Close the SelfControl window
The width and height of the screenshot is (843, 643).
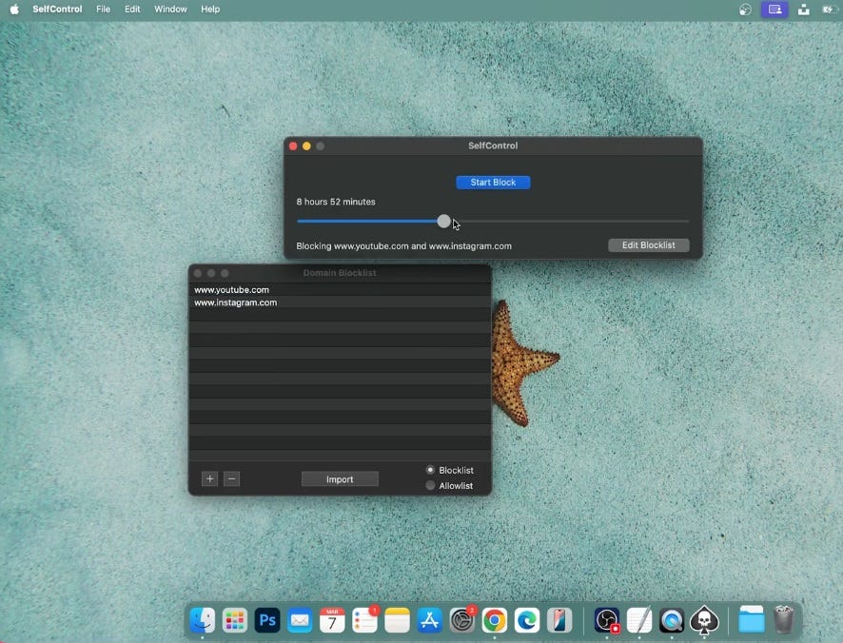(293, 146)
